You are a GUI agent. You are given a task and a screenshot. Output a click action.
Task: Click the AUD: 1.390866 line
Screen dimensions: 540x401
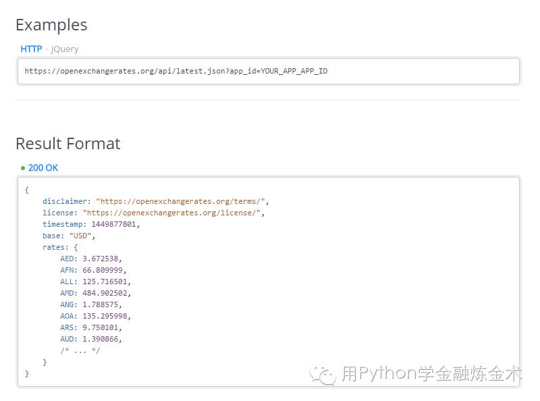pyautogui.click(x=91, y=339)
